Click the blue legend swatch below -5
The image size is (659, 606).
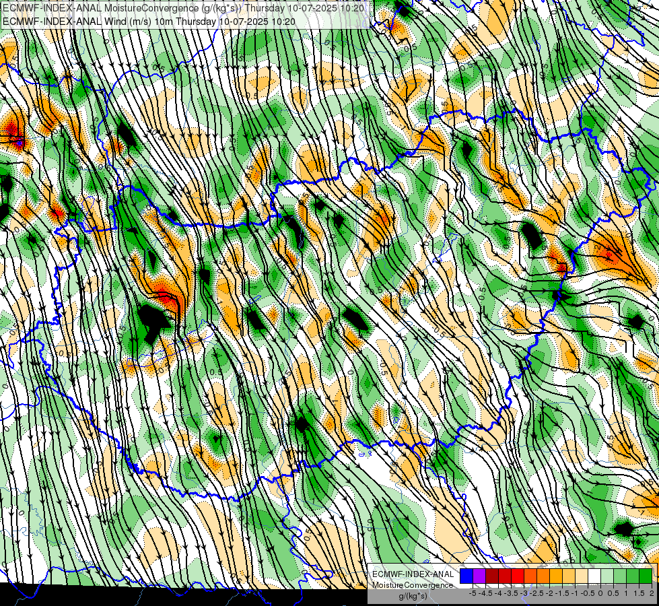(466, 576)
